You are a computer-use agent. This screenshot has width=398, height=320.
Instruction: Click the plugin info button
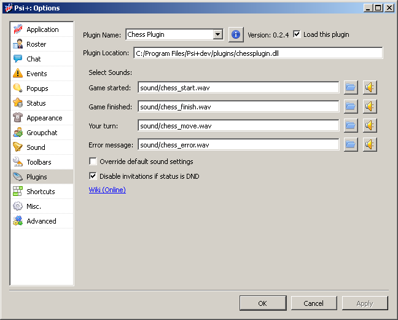[236, 34]
